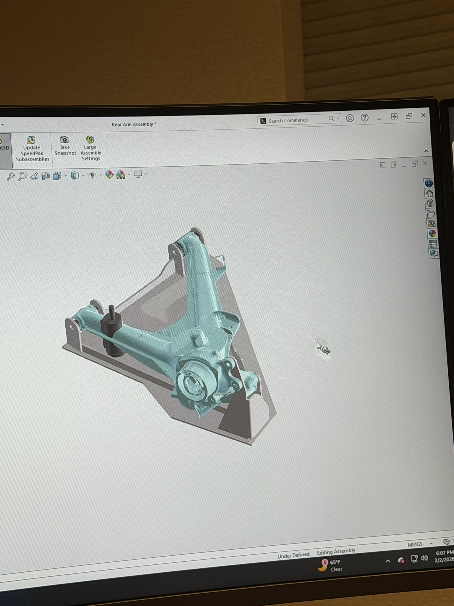
Task: Expand the Display Style dropdown arrow
Action: coord(83,175)
